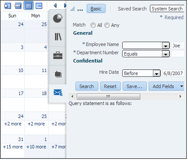Screen dimensions: 188x161
Task: Click "+2 more" link under Sunday 24
Action: pos(13,124)
